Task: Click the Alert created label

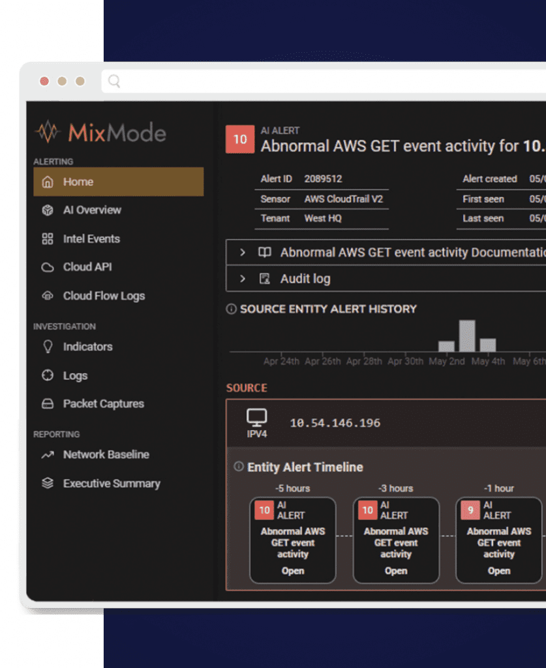Action: (x=490, y=179)
